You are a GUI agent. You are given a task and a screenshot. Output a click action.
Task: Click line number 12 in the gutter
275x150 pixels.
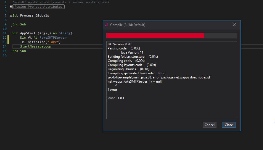(5, 38)
